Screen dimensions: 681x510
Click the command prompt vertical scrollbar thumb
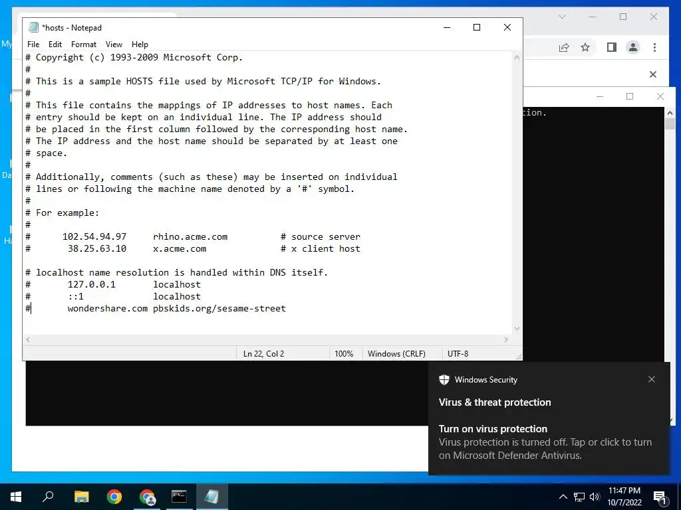[670, 123]
